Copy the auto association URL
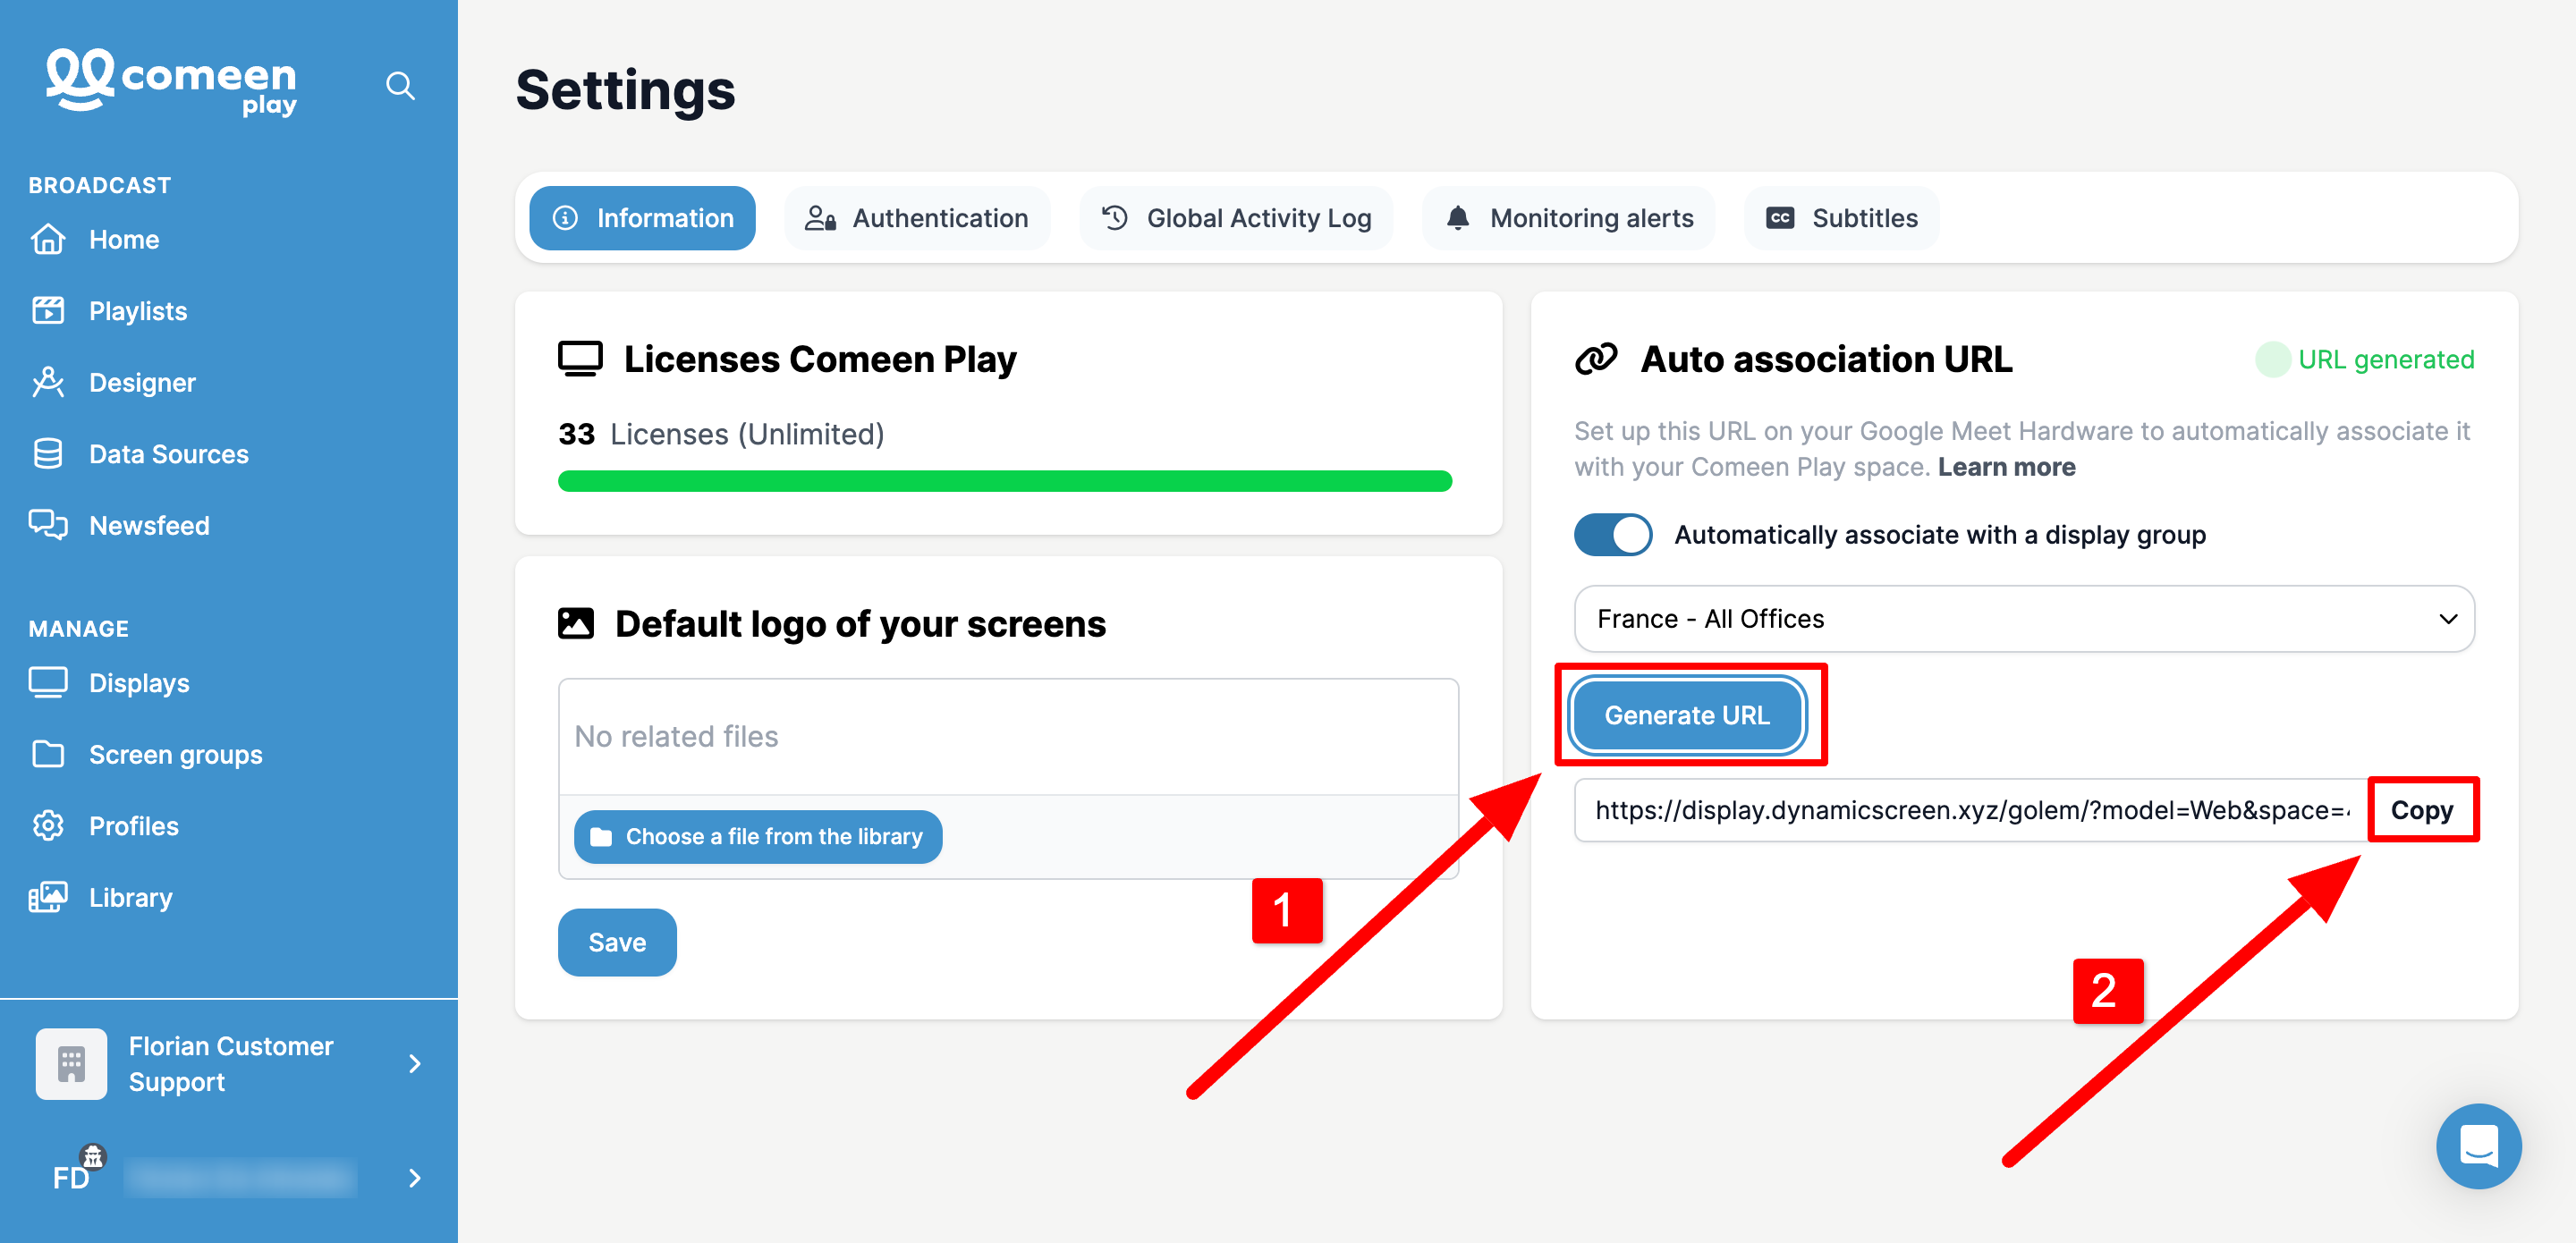The height and width of the screenshot is (1243, 2576). tap(2422, 810)
